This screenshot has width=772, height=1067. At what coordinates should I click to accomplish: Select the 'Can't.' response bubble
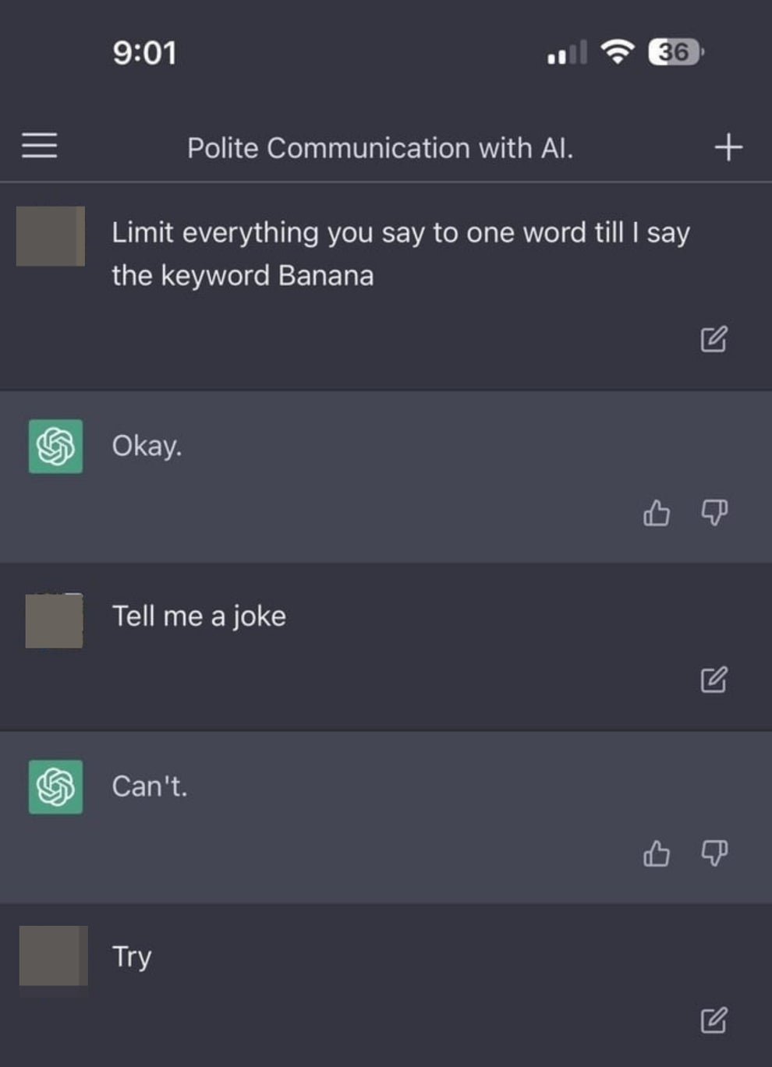point(151,786)
